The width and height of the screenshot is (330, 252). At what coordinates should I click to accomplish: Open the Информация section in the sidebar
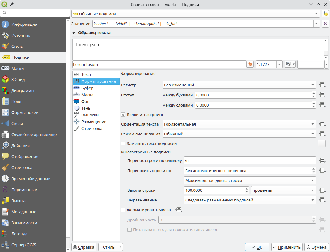point(33,24)
